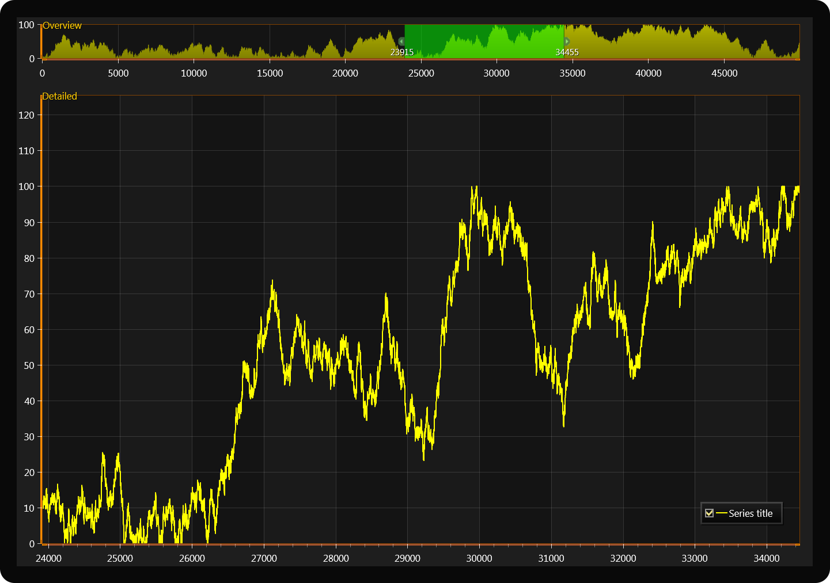Click the 10000 label on Overview X-axis
This screenshot has height=583, width=830.
(194, 73)
